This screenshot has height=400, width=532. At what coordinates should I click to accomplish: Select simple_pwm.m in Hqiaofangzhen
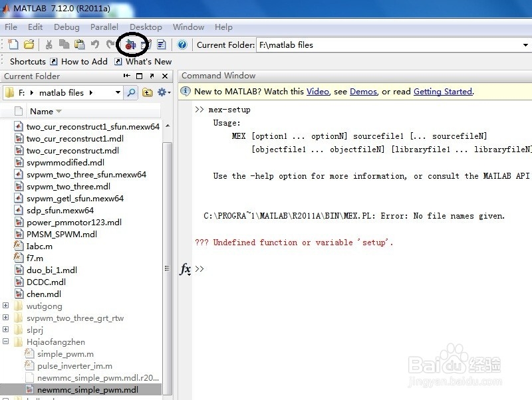pos(59,354)
